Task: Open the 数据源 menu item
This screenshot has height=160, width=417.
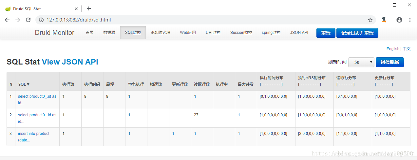Action: point(109,33)
